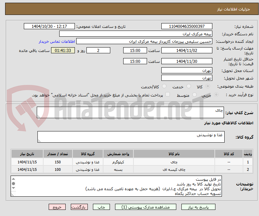The image size is (259, 216).
Task: Select the کالا/خدمت radio button
Action: (164, 86)
